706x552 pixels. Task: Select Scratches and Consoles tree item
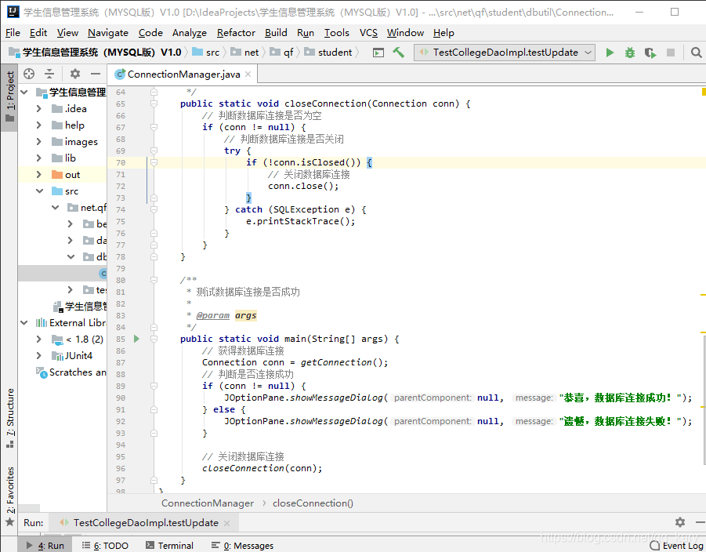[71, 372]
